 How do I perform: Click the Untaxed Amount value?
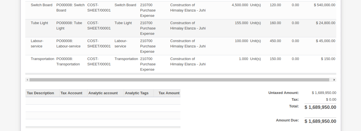[324, 93]
